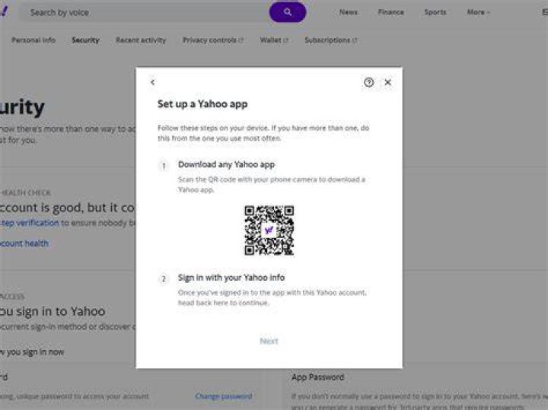Click the Yahoo app QR code
The height and width of the screenshot is (410, 548).
[269, 230]
